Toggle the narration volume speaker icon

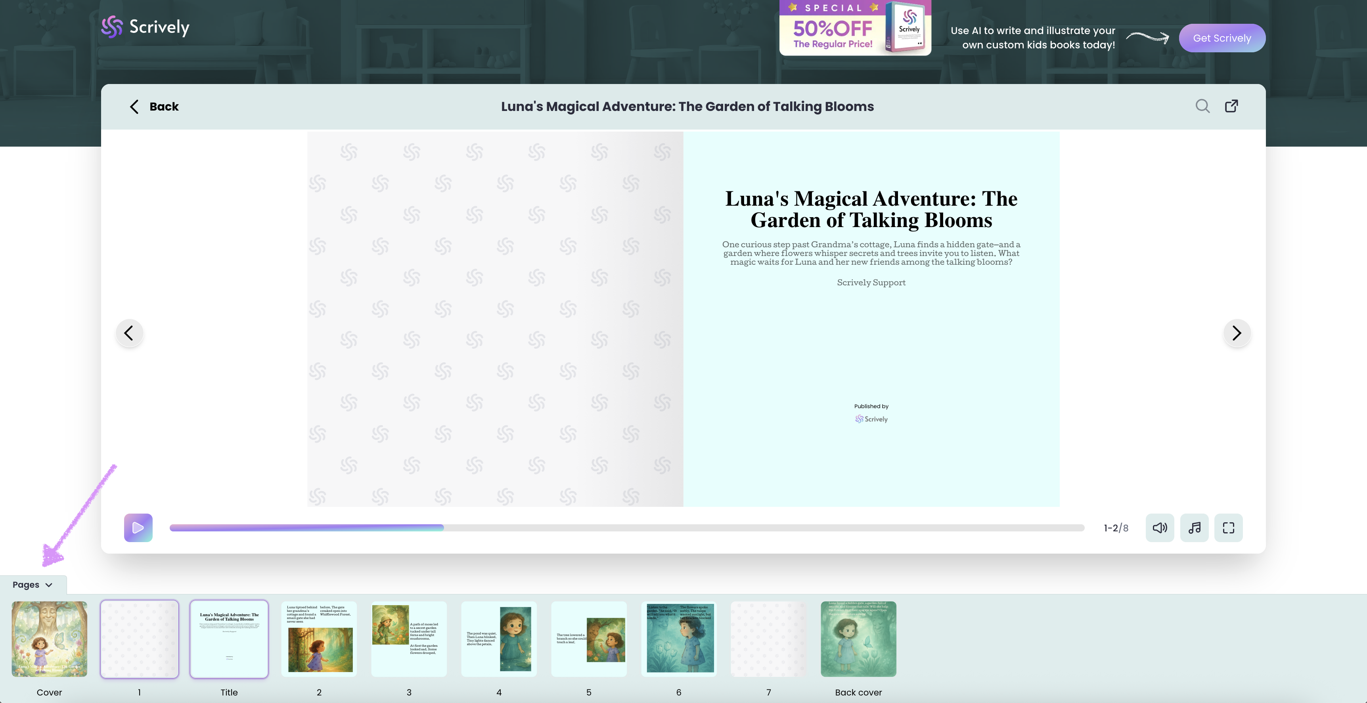[1160, 527]
